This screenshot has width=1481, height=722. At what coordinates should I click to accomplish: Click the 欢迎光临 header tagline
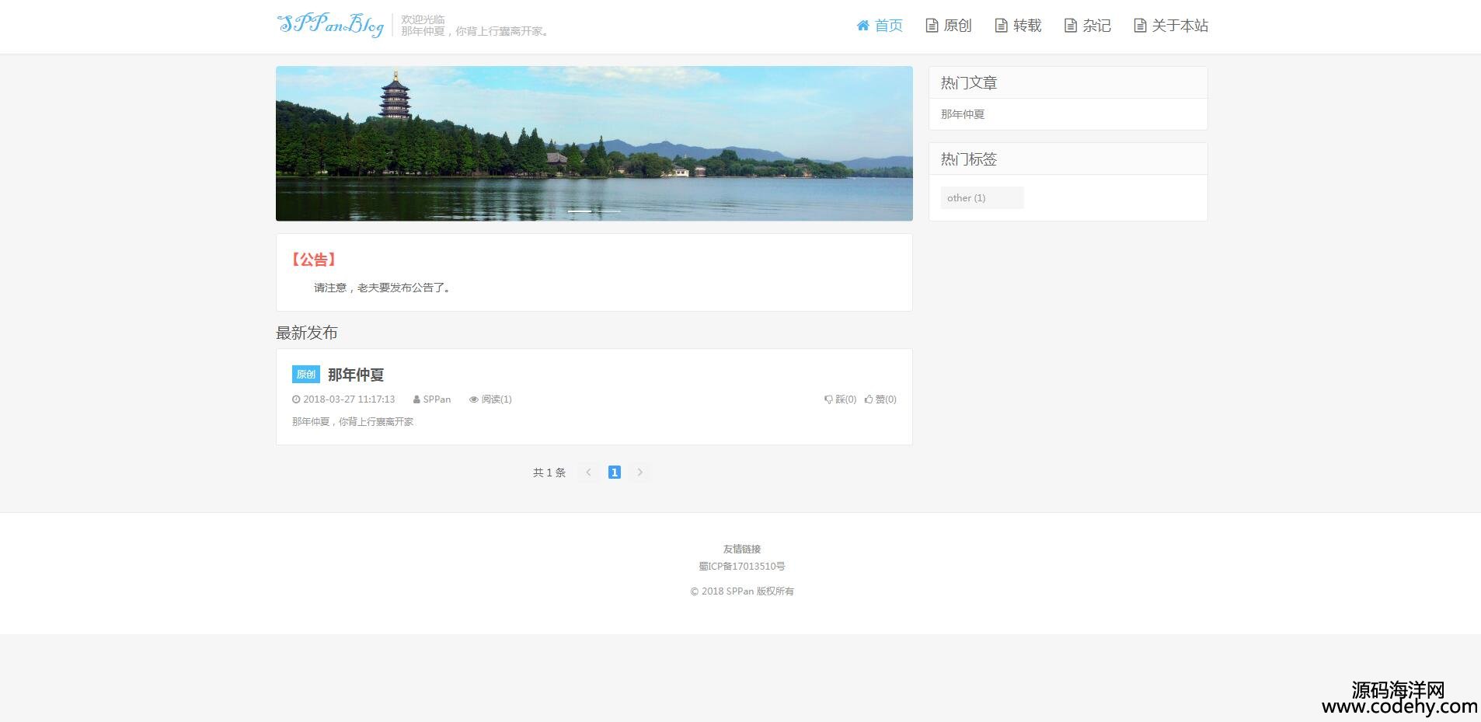click(423, 19)
